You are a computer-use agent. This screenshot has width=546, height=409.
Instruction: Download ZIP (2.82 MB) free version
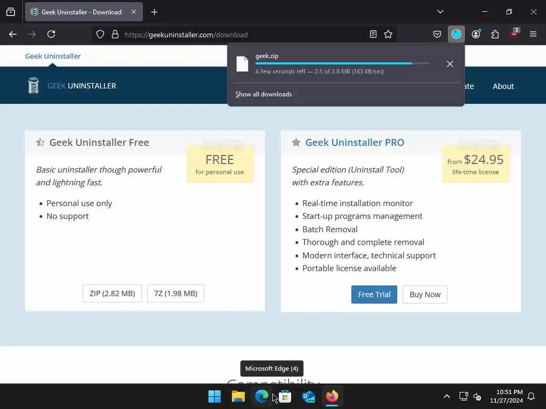click(x=112, y=293)
